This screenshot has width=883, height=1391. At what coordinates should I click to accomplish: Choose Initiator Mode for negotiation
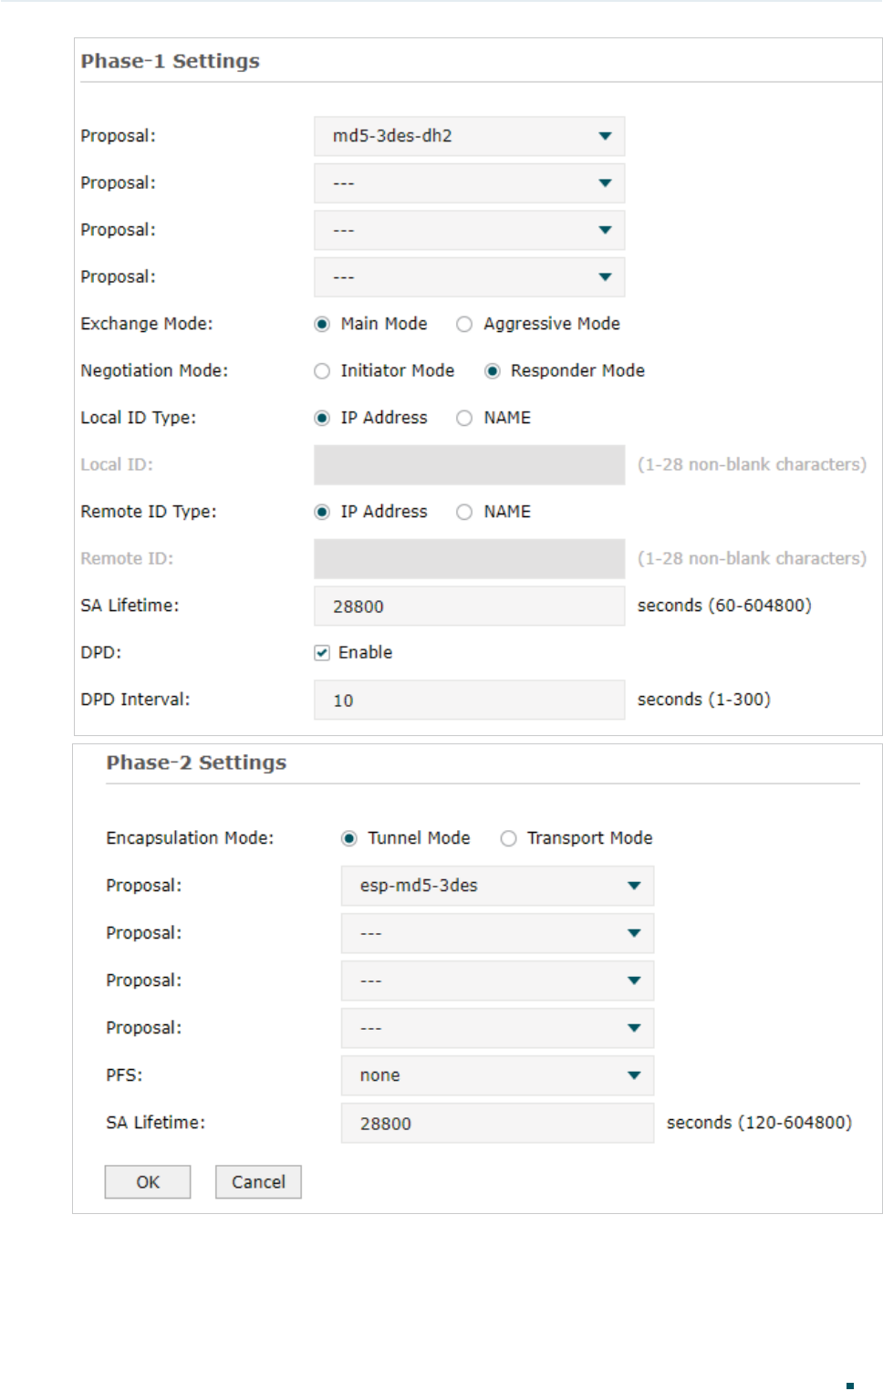click(x=322, y=371)
